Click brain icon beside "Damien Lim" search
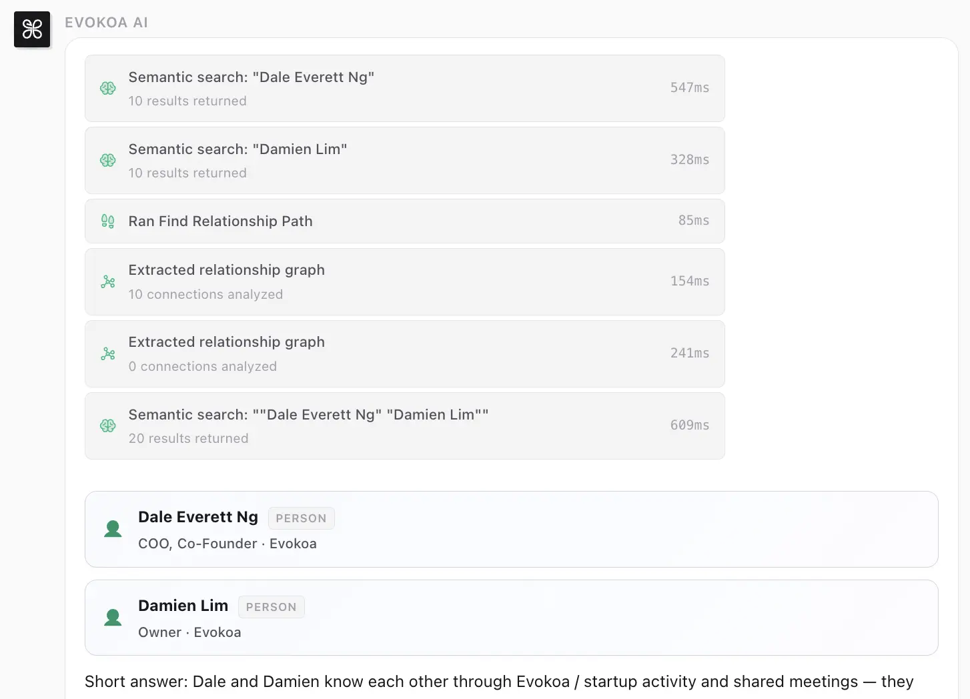The height and width of the screenshot is (699, 970). tap(108, 160)
